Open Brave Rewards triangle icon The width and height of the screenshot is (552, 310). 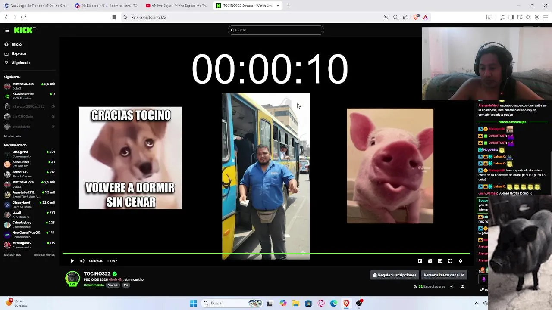pyautogui.click(x=425, y=17)
